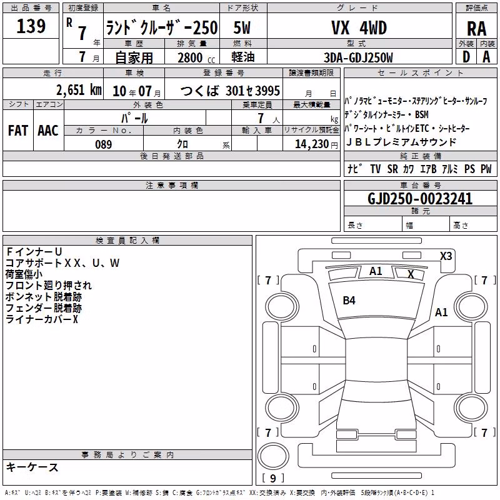This screenshot has height=500, width=500.
Task: Select car name ランドクルーザー250
Action: click(x=162, y=27)
